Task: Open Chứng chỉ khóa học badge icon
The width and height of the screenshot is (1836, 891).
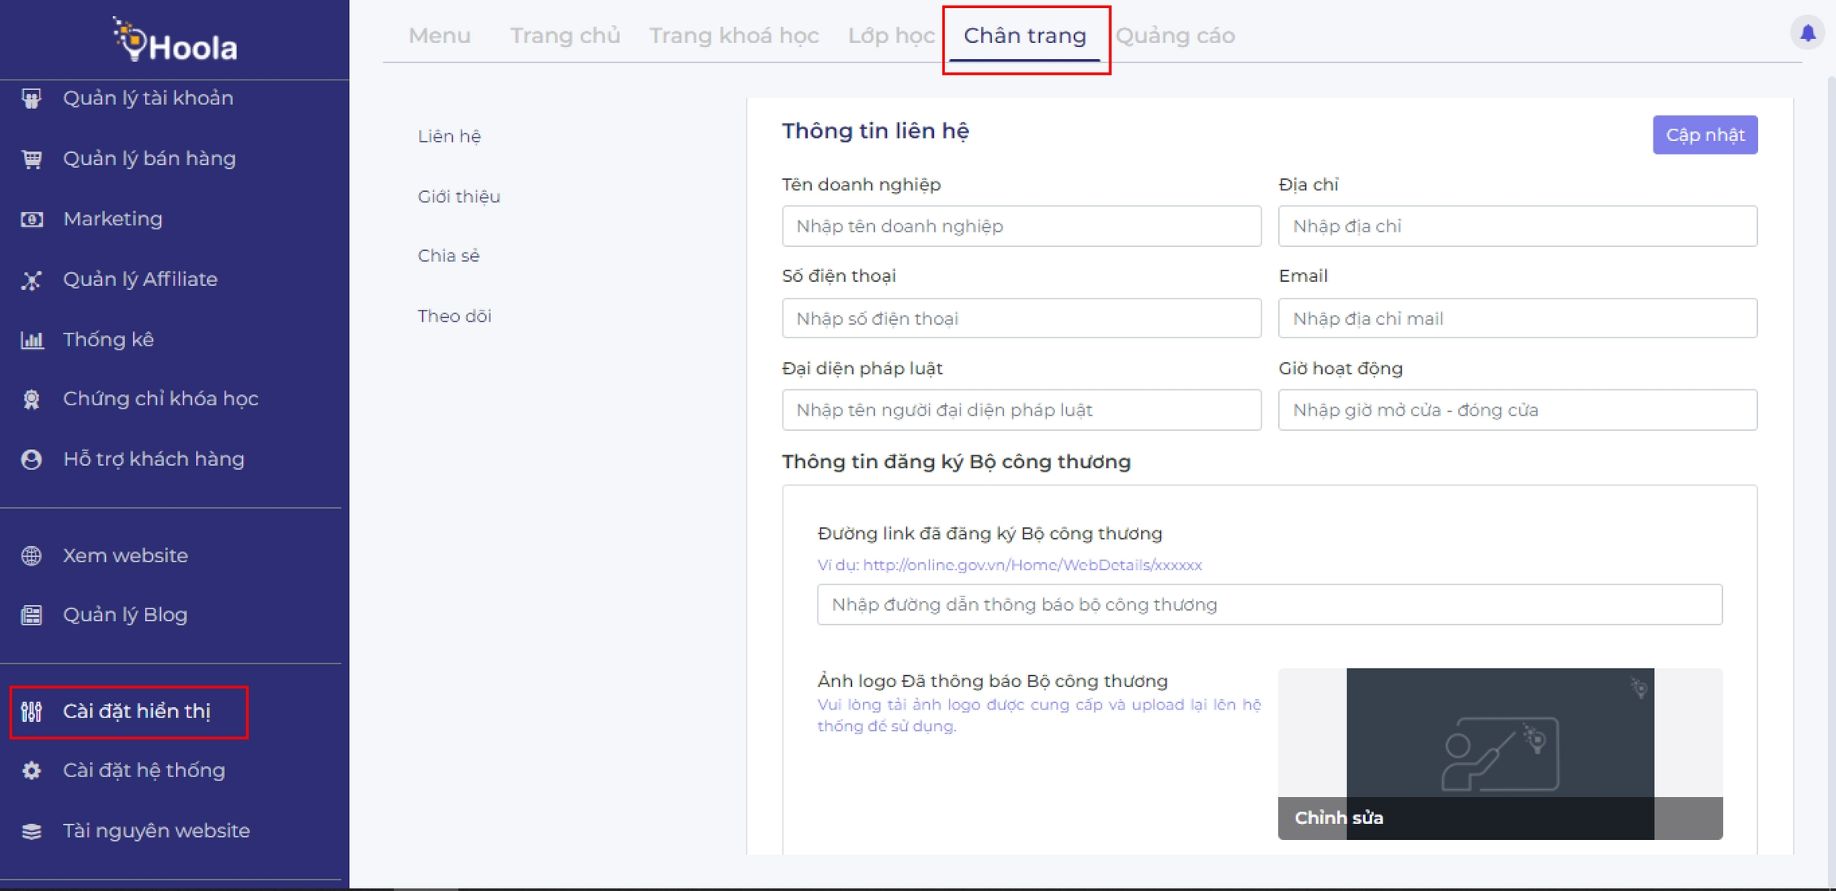Action: pos(32,399)
